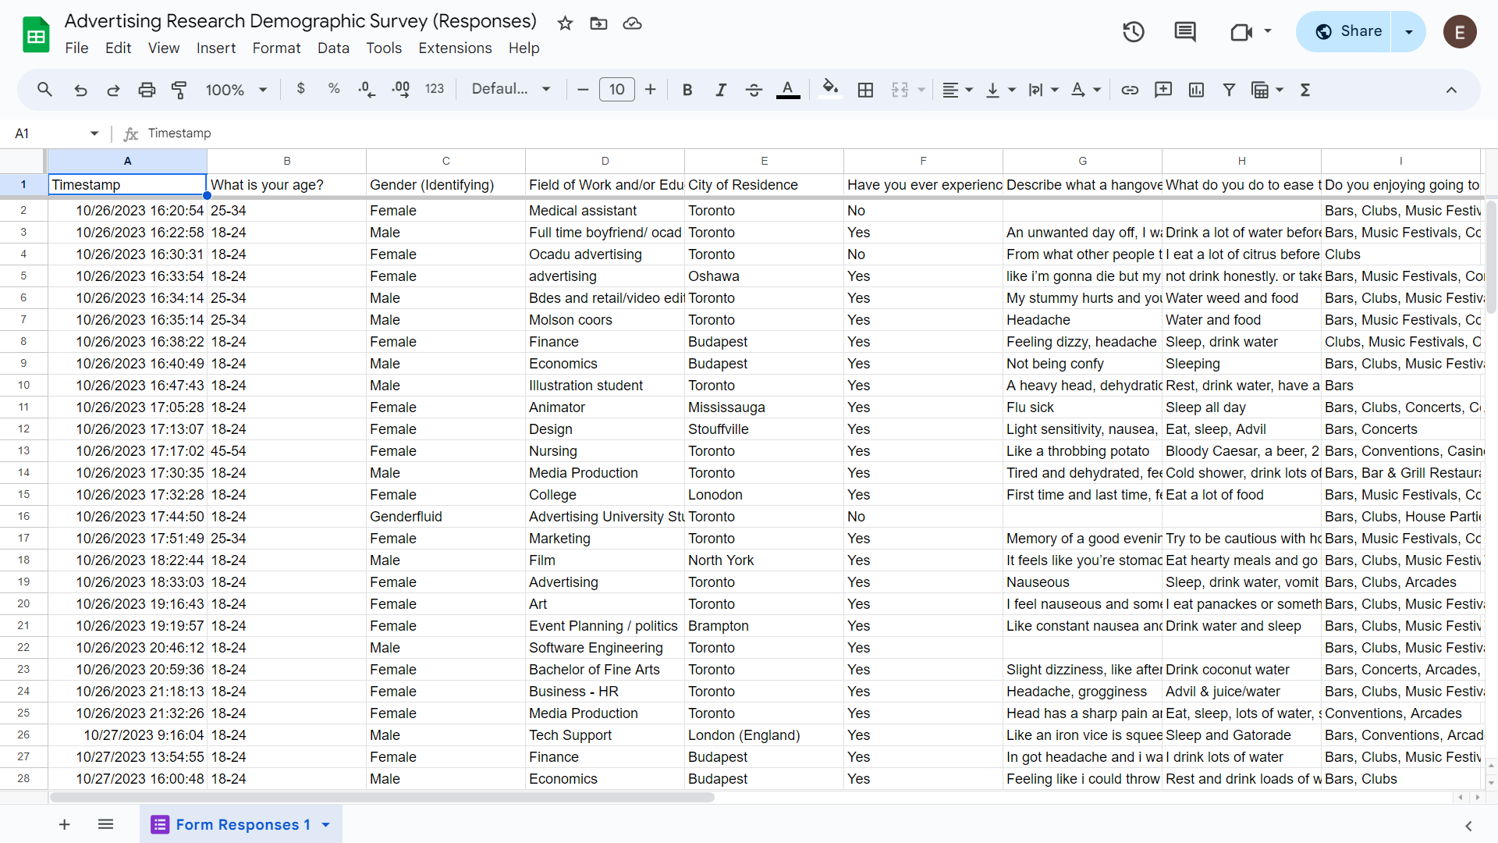Toggle strikethrough formatting

coord(754,90)
